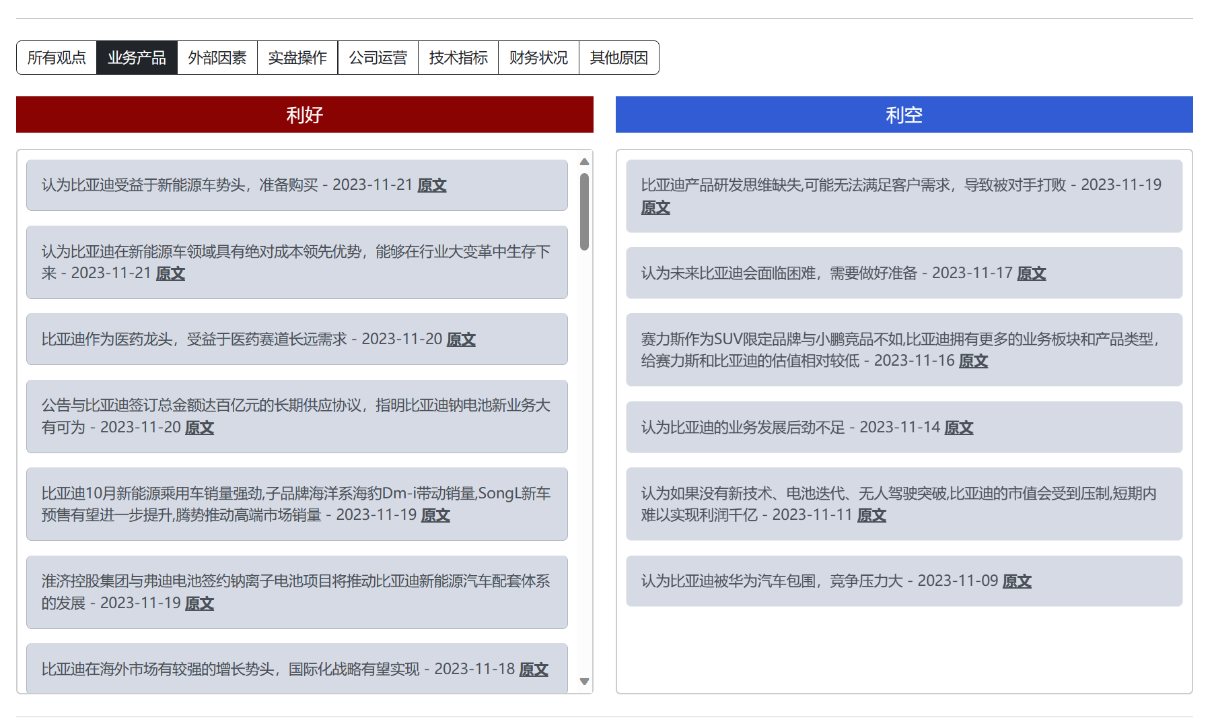The height and width of the screenshot is (728, 1212).
Task: Open the 实盘操作 tab
Action: click(297, 58)
